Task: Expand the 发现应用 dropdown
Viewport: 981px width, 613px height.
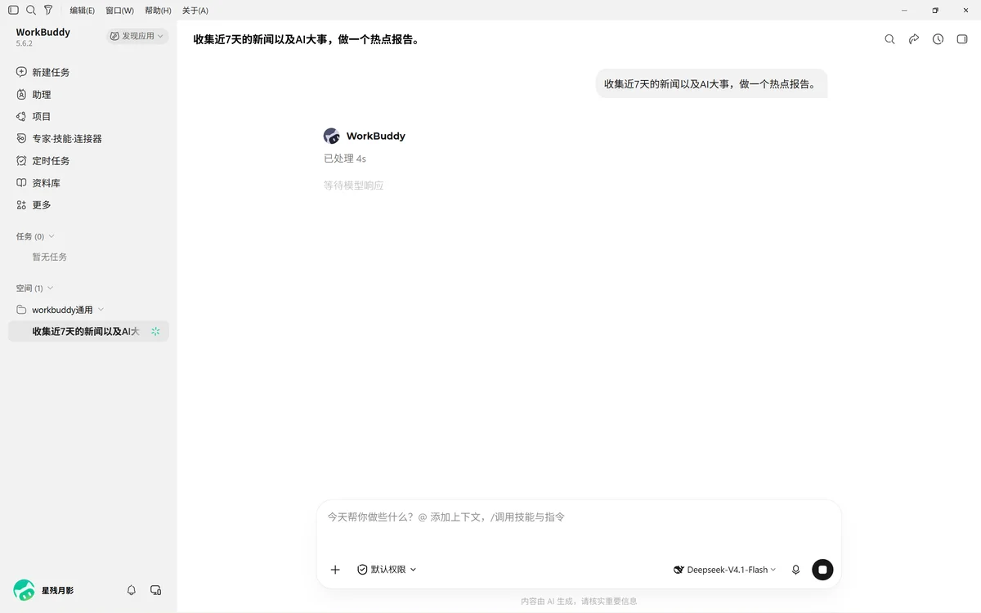Action: click(137, 36)
